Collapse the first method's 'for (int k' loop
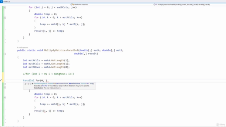 point(5,17)
